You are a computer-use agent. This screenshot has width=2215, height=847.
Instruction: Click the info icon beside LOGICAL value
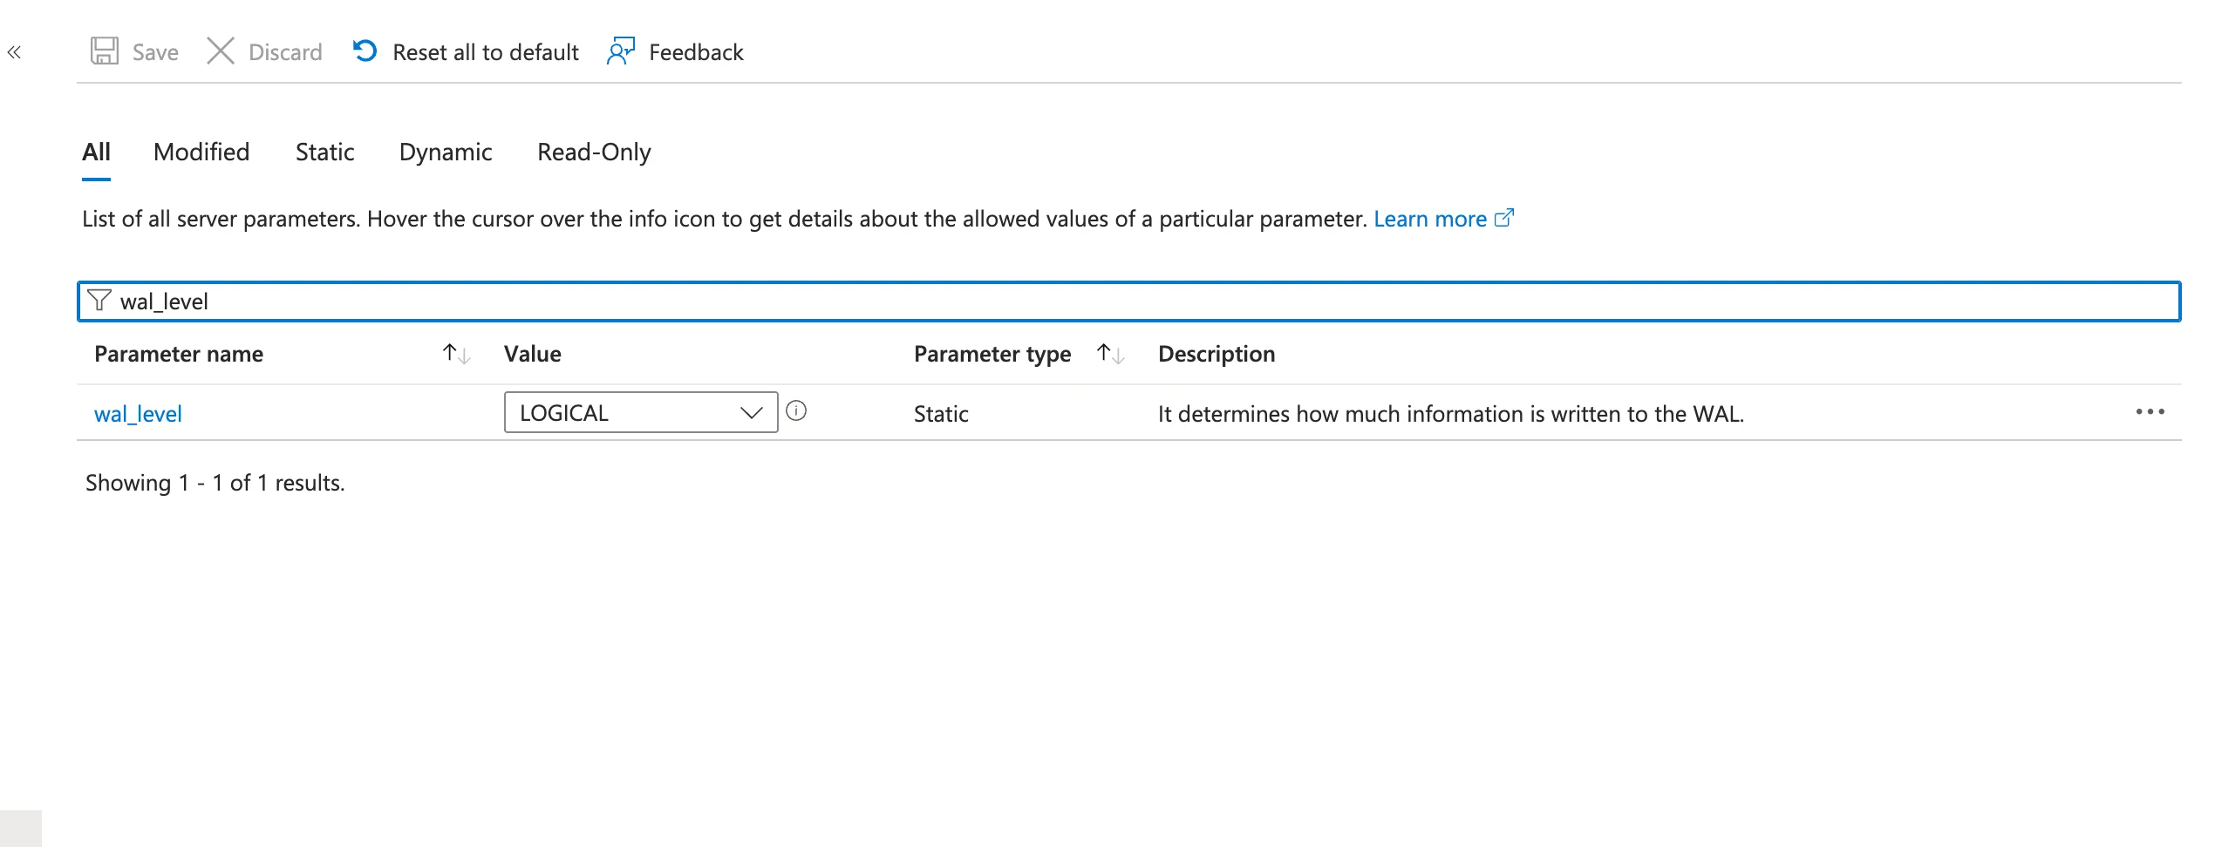click(x=796, y=410)
